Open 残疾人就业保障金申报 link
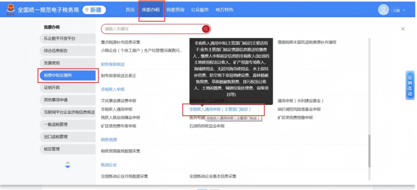Image resolution: width=417 pixels, height=190 pixels. tap(120, 118)
